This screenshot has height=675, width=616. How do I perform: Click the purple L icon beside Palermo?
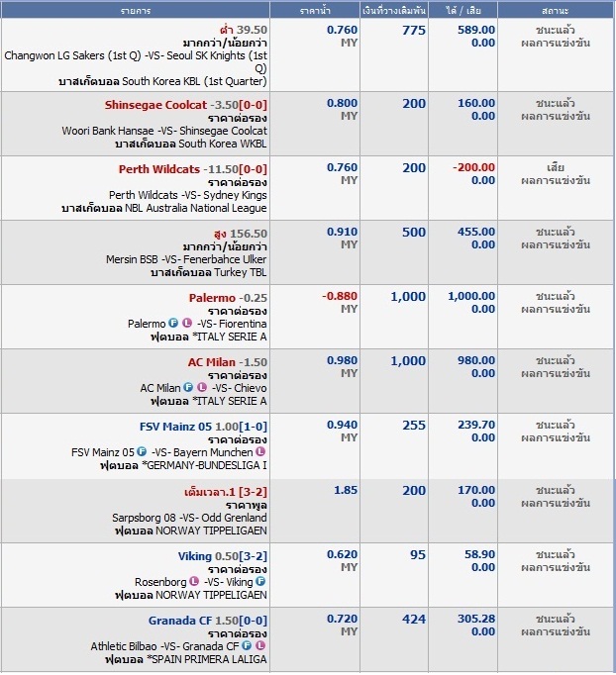tap(188, 324)
